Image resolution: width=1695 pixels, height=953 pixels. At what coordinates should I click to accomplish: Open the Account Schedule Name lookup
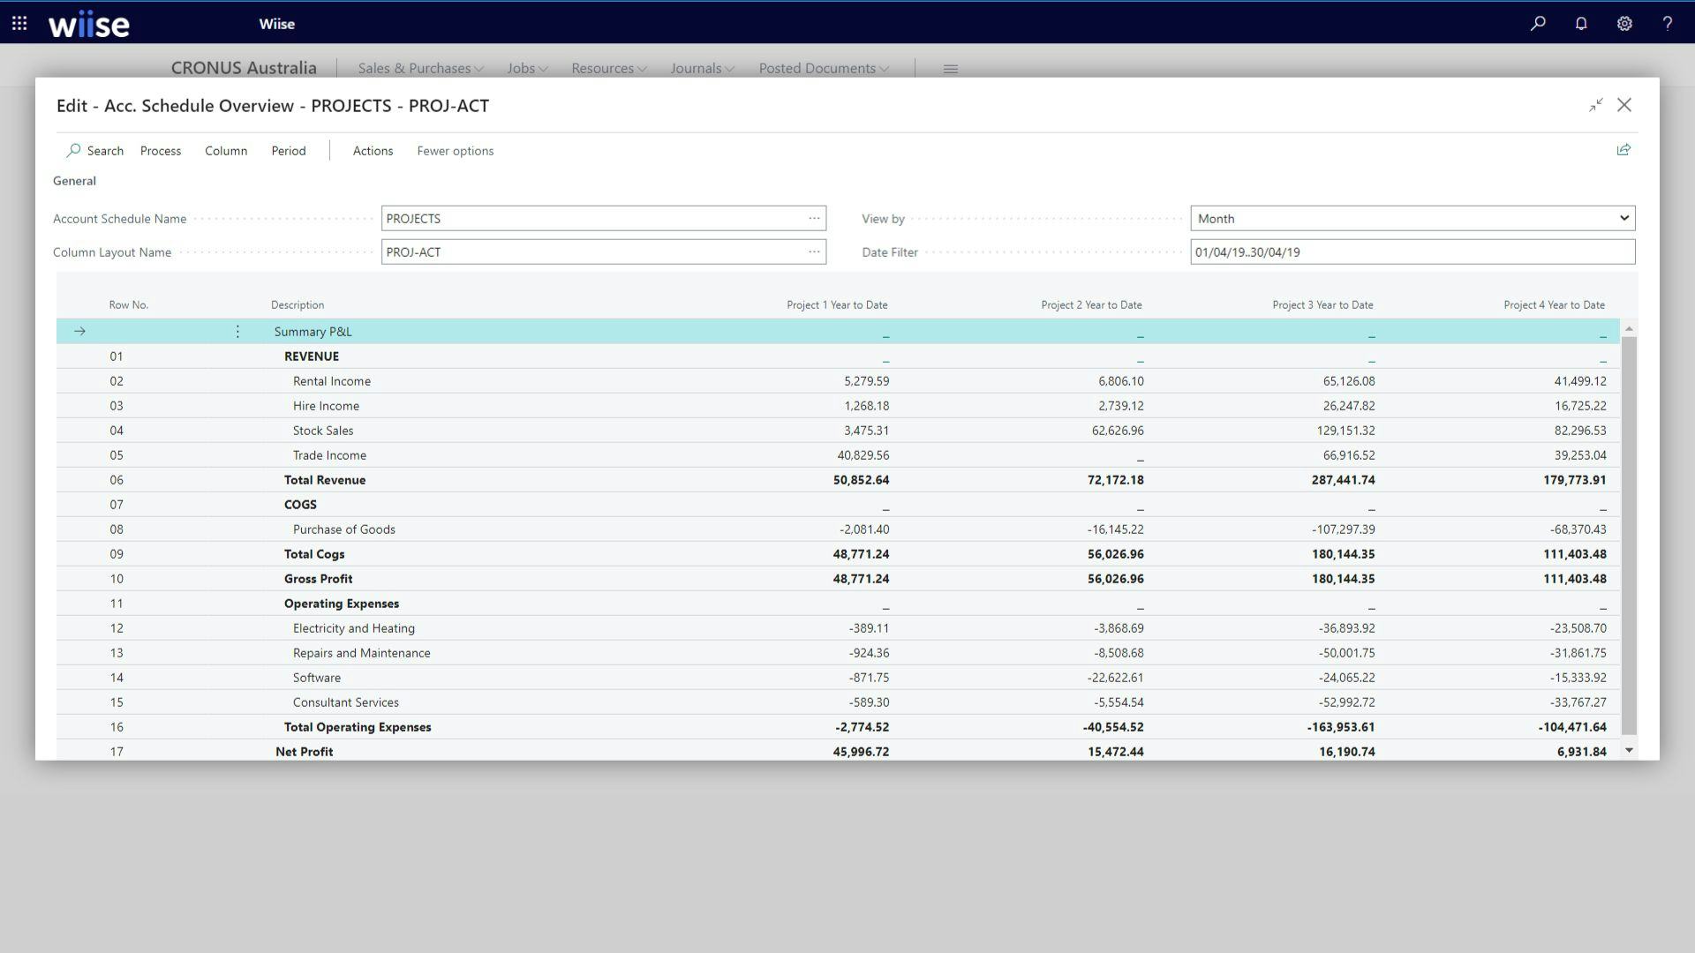click(x=813, y=218)
